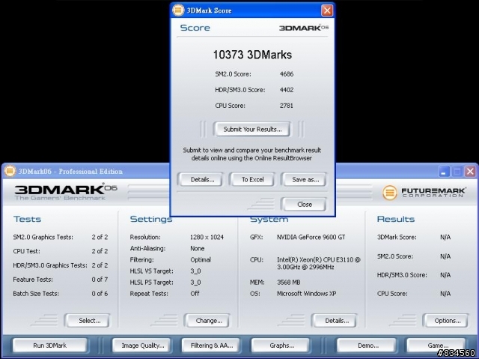This screenshot has width=479, height=359.
Task: Open the Select tests button
Action: 88,321
